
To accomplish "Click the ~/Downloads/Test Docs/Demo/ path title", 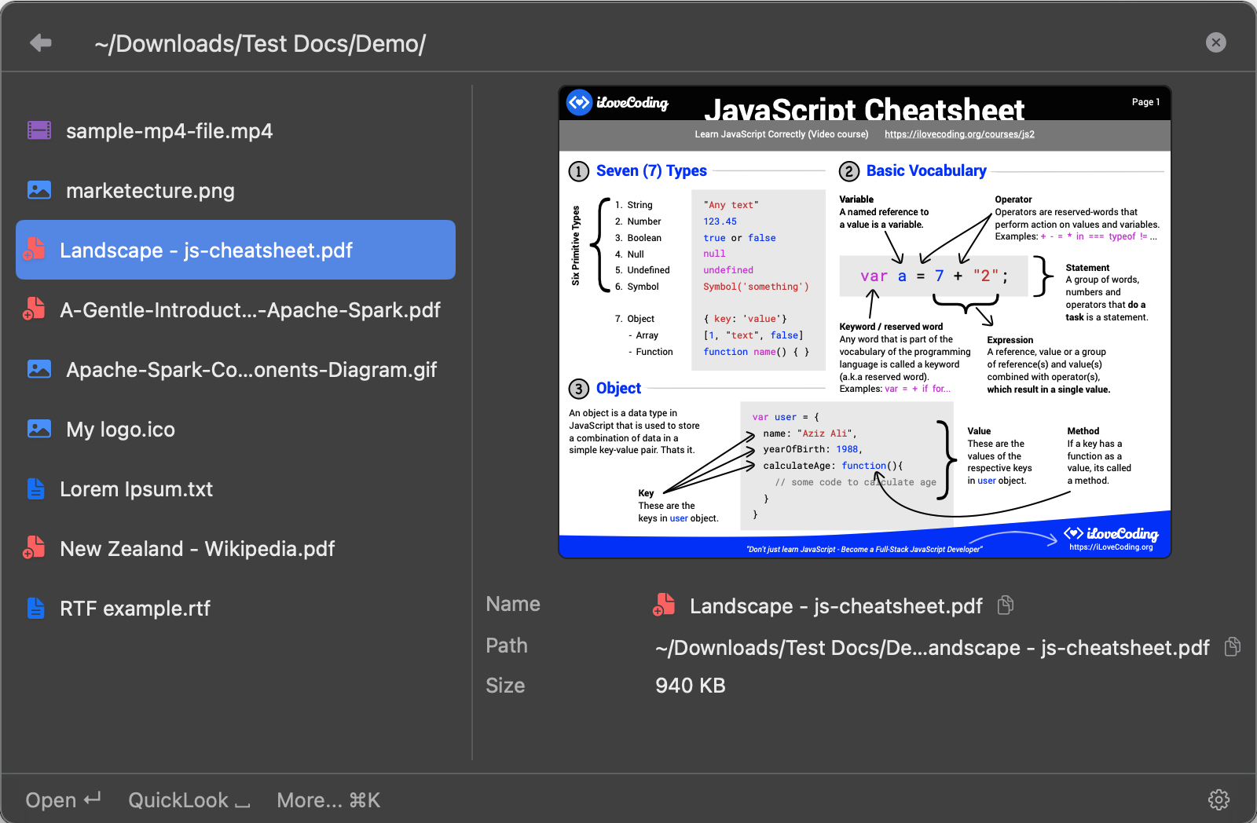I will [260, 43].
